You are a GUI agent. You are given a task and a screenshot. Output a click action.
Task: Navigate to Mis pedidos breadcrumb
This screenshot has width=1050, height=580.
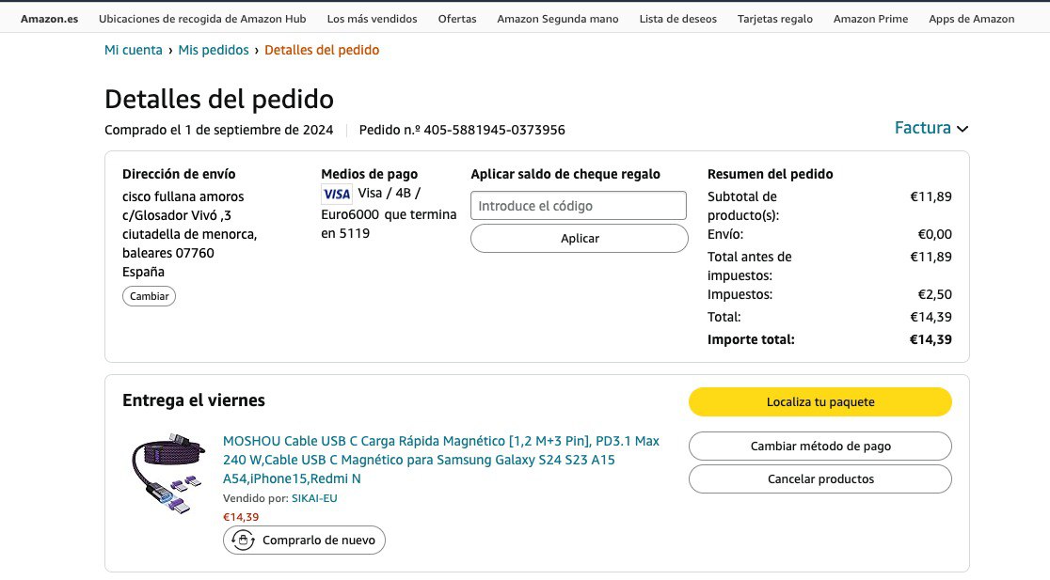pyautogui.click(x=214, y=50)
